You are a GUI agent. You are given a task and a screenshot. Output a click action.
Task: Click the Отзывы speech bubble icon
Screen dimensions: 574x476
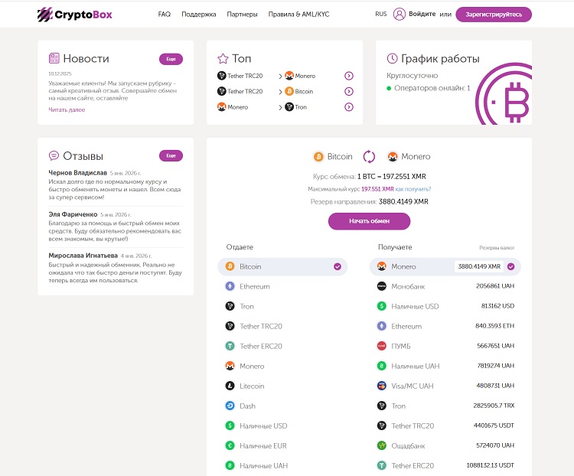tap(54, 155)
